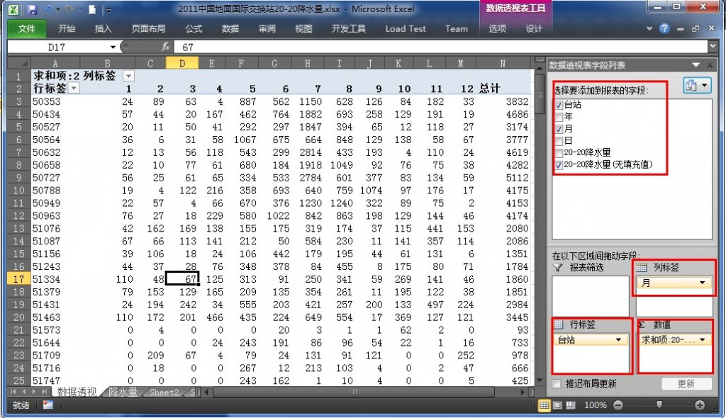Click the 更新 update button
This screenshot has width=726, height=418.
click(686, 383)
